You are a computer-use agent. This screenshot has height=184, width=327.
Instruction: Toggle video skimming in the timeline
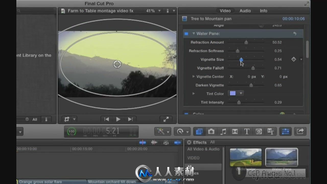(x=143, y=143)
